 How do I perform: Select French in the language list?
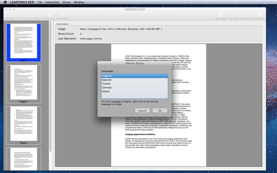click(135, 84)
